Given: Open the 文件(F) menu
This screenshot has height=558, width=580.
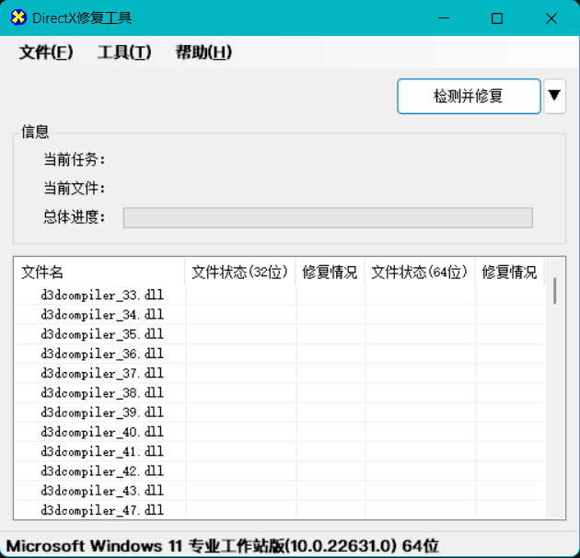Looking at the screenshot, I should (x=46, y=52).
